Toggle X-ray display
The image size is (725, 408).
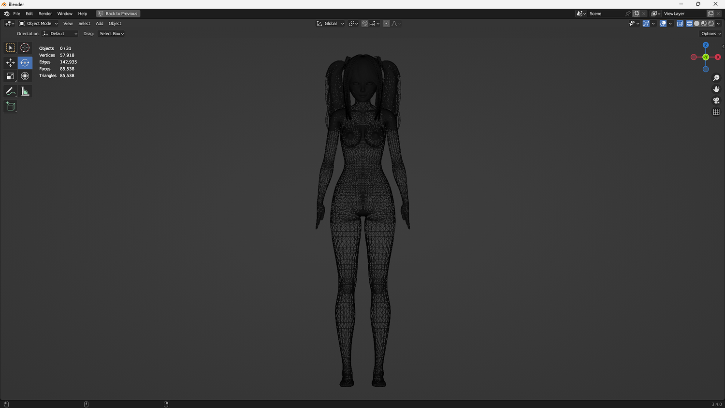pos(680,23)
